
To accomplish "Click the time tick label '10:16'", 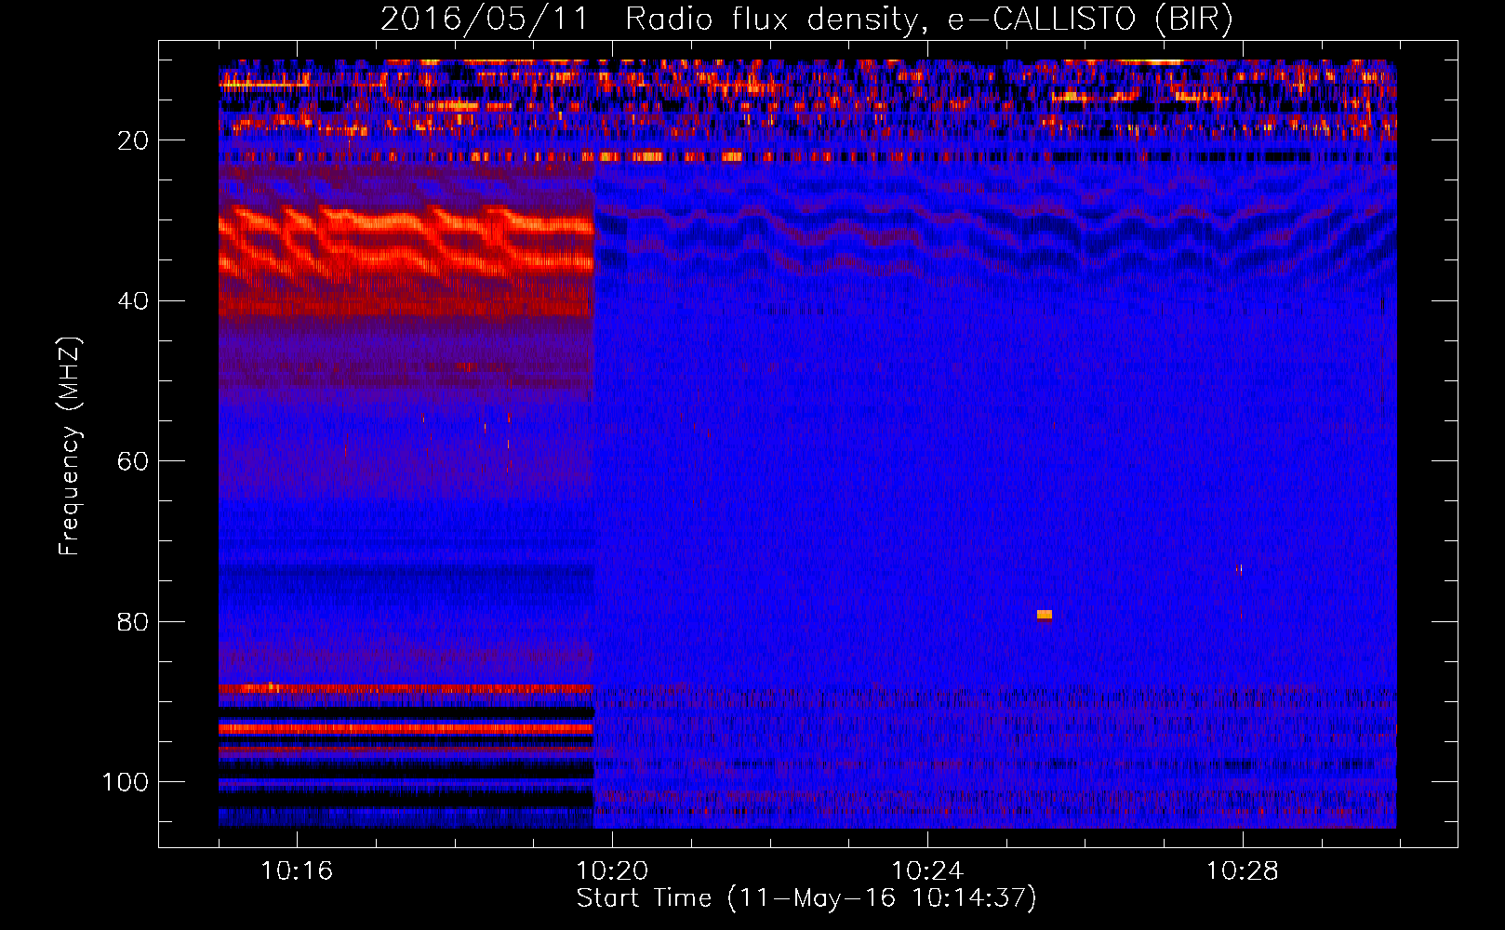I will point(297,870).
